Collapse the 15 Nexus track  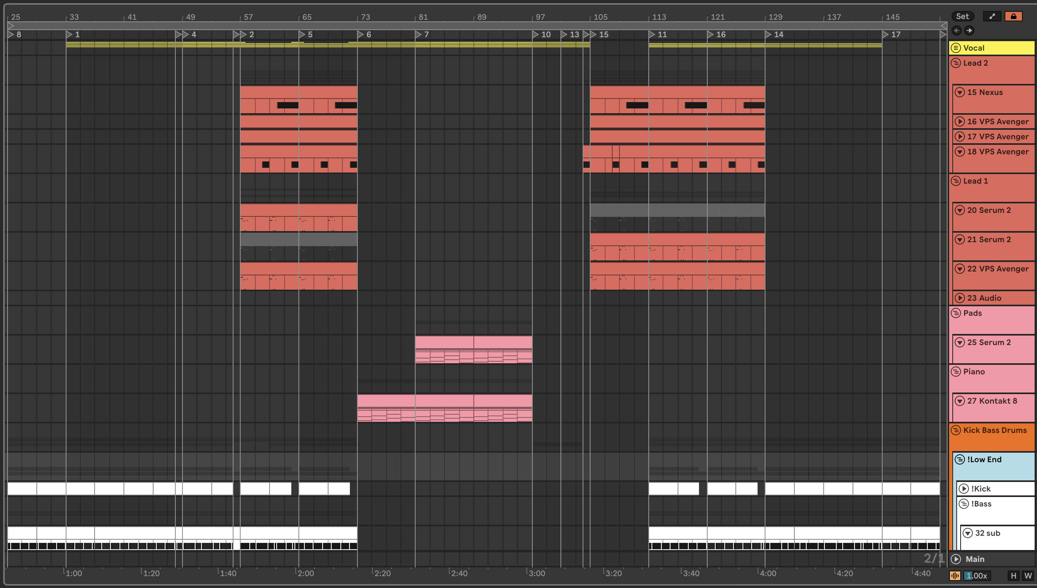pos(960,92)
